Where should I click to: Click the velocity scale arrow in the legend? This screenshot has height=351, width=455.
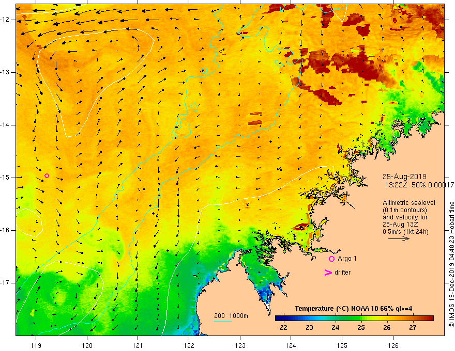pos(399,239)
